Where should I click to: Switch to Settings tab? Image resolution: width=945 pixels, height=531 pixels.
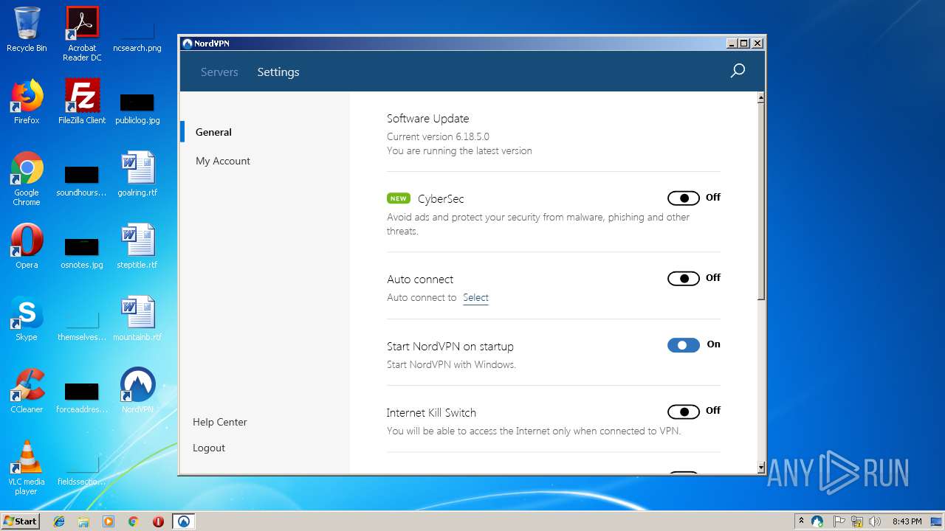(x=278, y=72)
